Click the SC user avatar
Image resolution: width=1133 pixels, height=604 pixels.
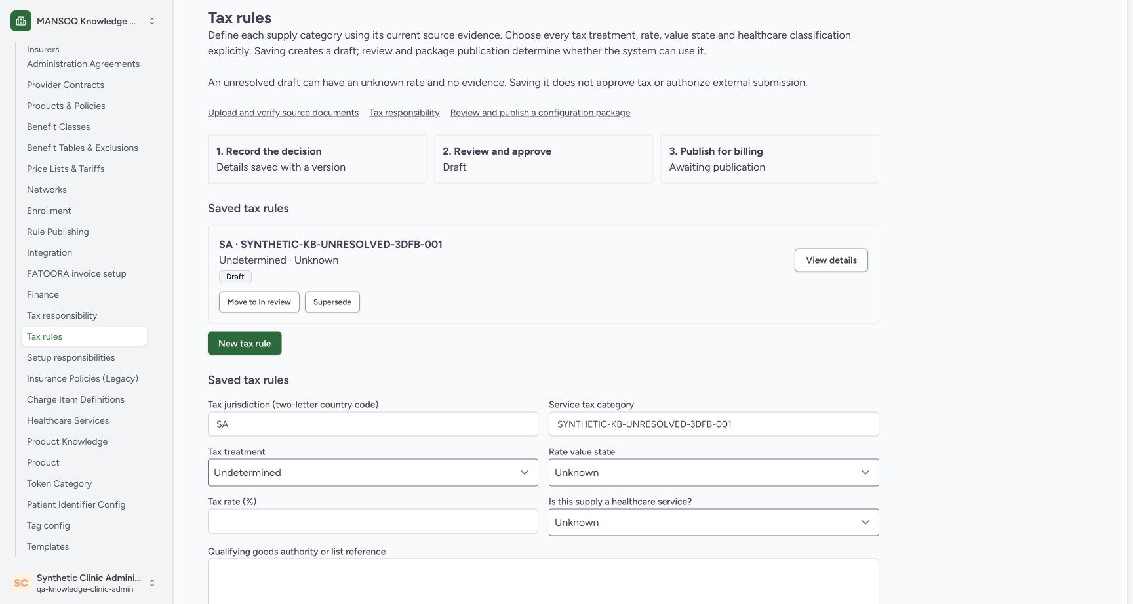tap(21, 582)
